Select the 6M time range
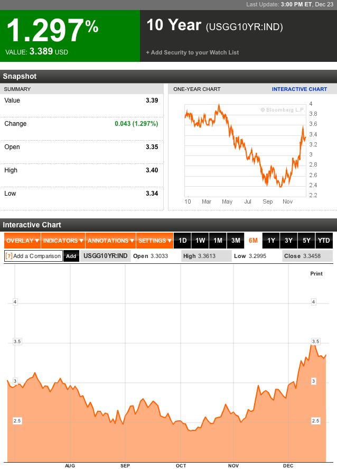 click(x=253, y=241)
